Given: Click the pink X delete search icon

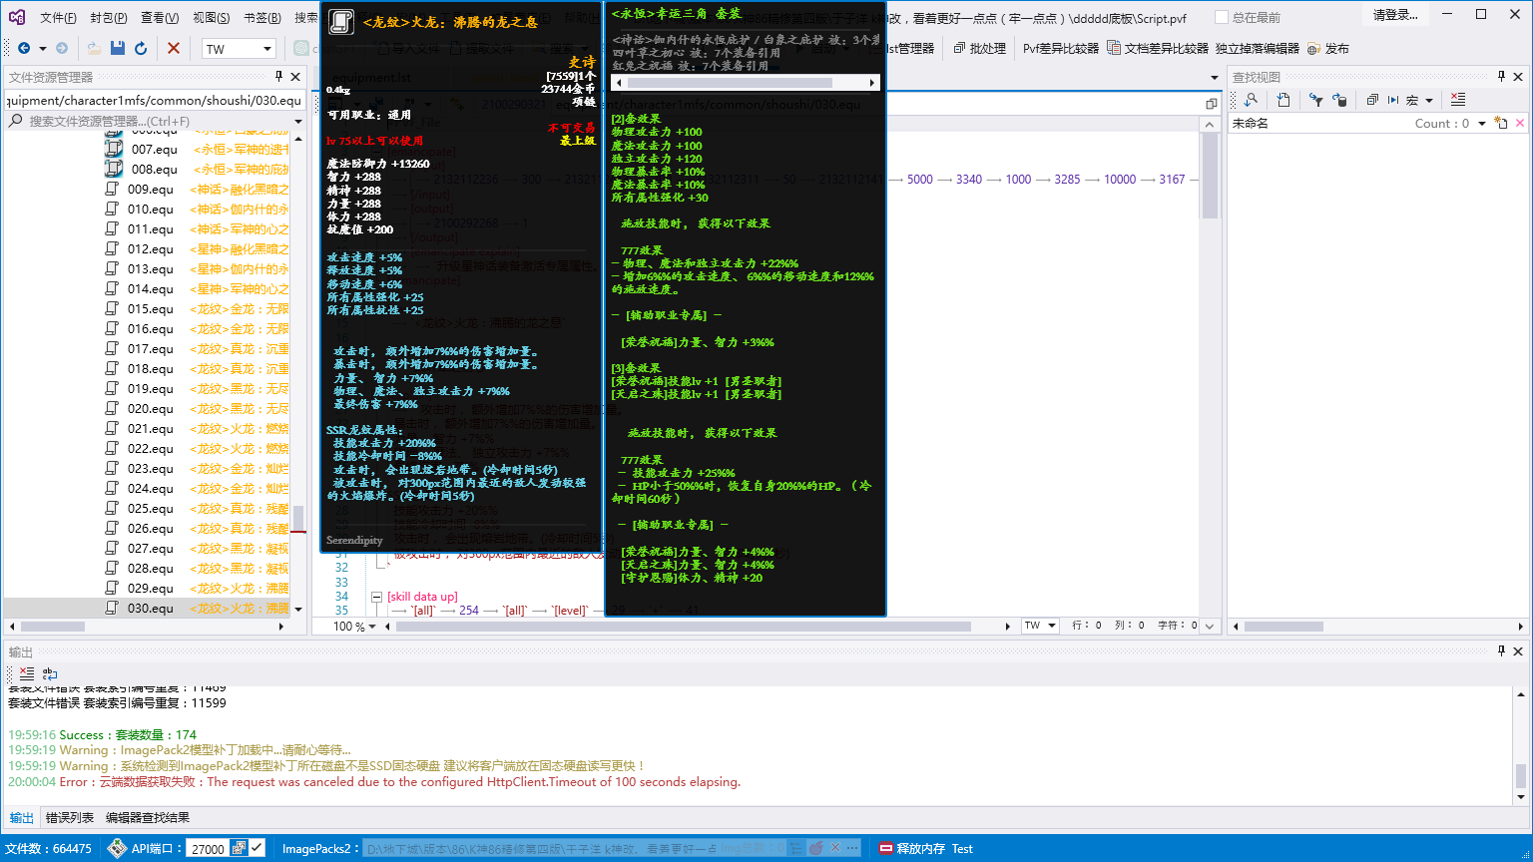Looking at the screenshot, I should tap(1520, 123).
